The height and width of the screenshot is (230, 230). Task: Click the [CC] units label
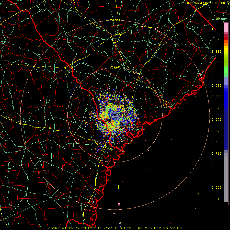coord(218,18)
